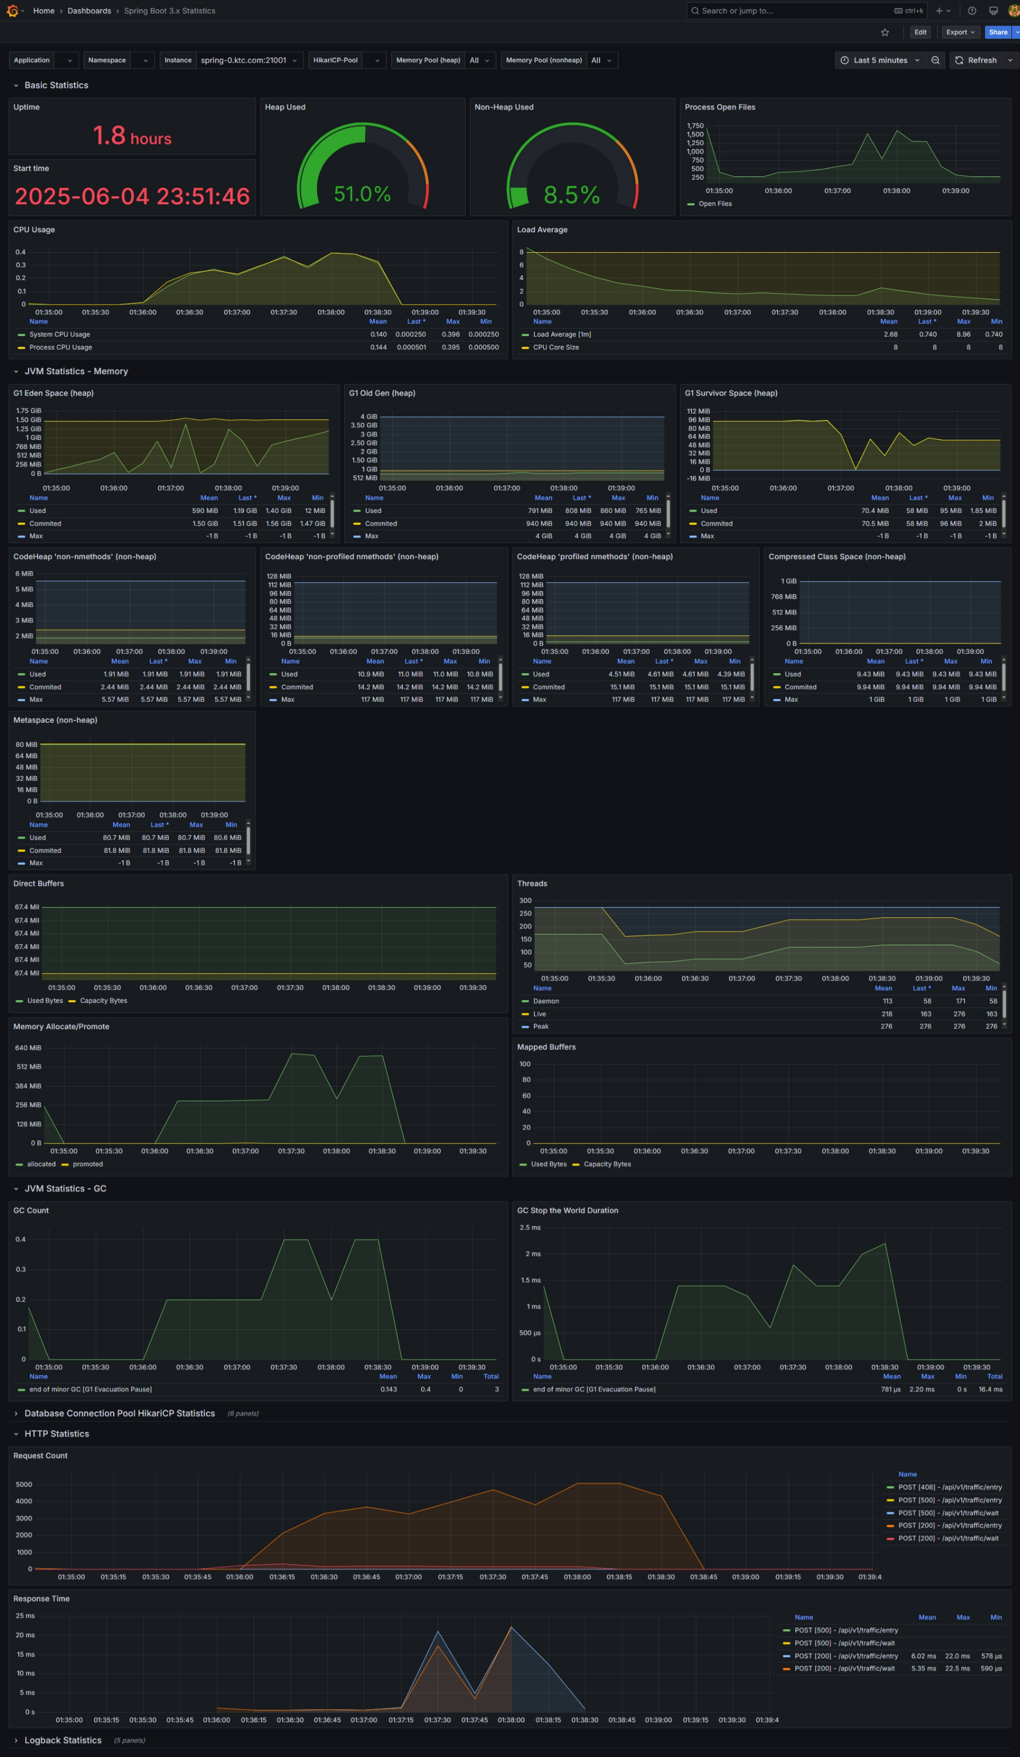Open the plus icon new menu
The height and width of the screenshot is (1757, 1020).
(x=942, y=10)
